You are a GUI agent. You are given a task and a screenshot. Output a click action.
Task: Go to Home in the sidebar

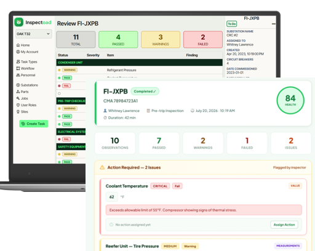(x=23, y=45)
